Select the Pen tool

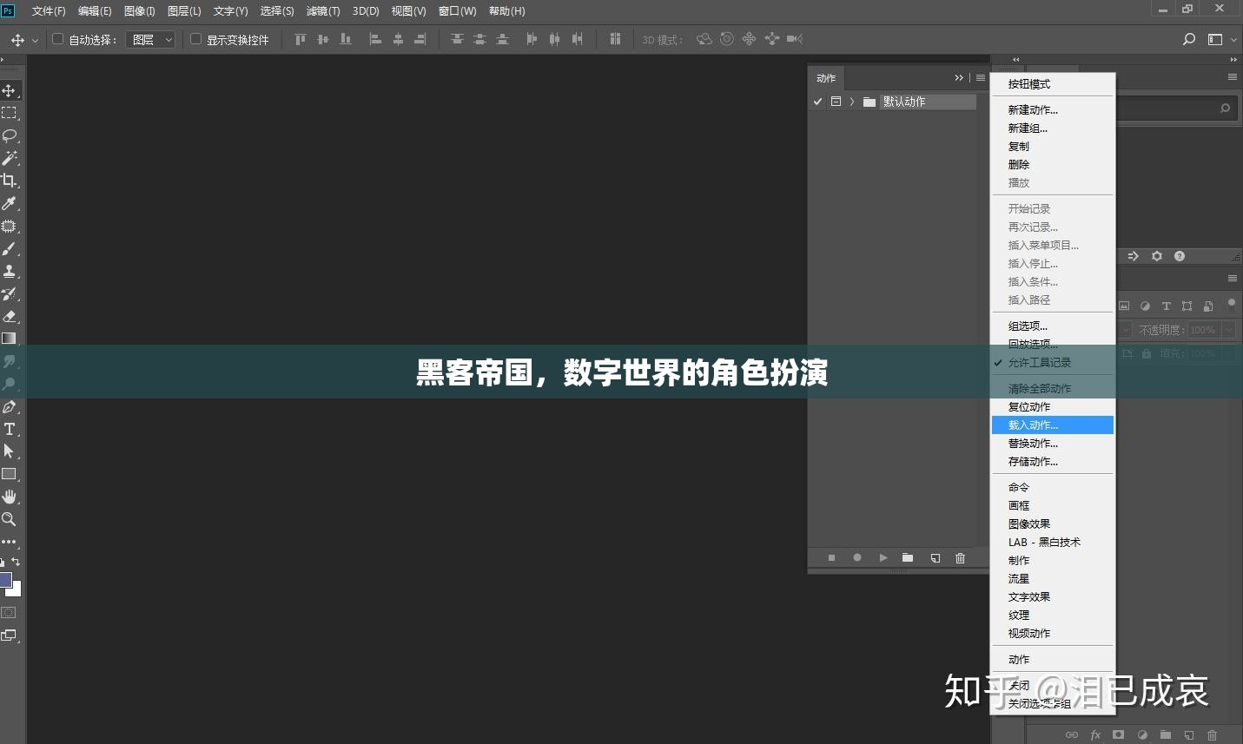pos(9,406)
